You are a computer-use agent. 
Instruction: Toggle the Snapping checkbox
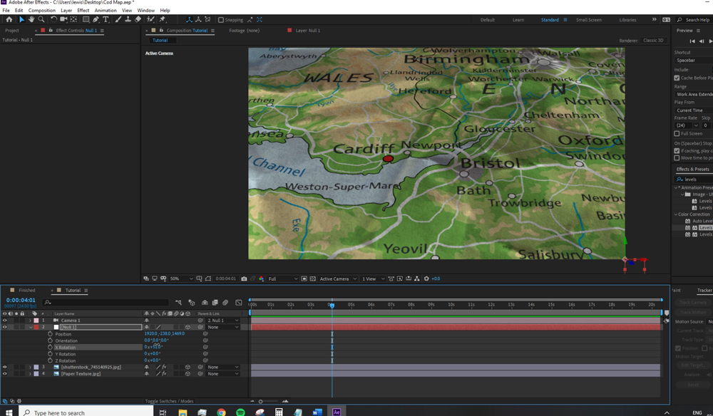[221, 20]
